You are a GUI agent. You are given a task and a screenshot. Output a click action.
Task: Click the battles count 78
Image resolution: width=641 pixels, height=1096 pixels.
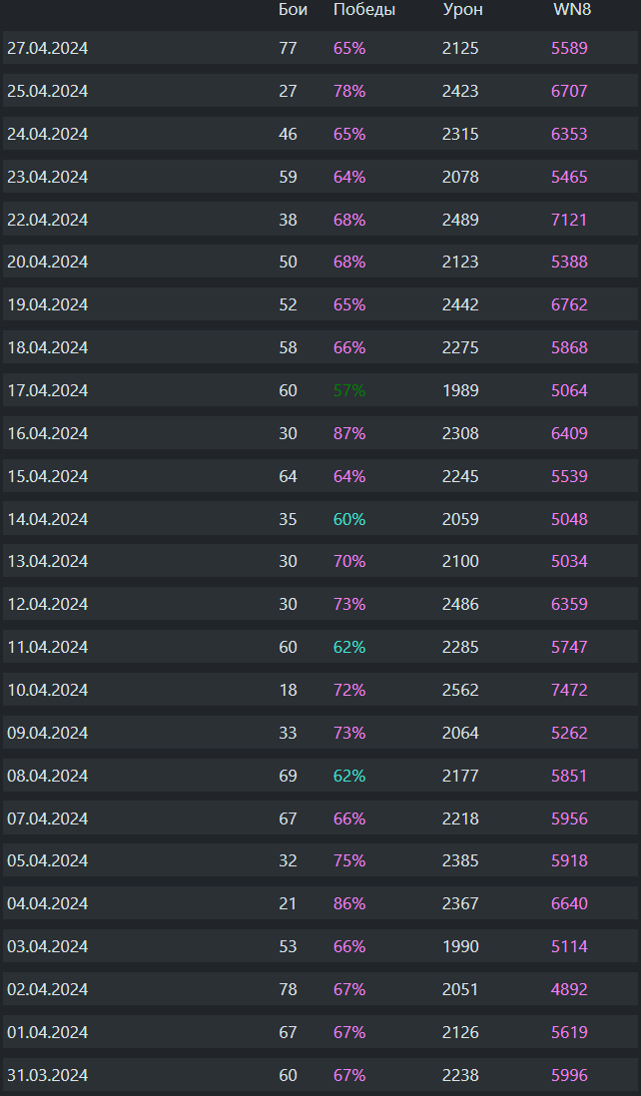[288, 989]
